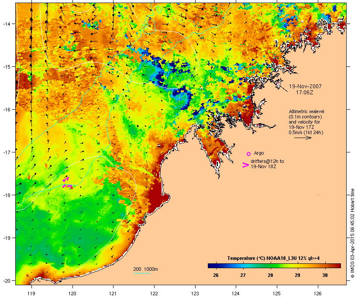
Task: Click latitude axis label -19
Action: point(7,238)
